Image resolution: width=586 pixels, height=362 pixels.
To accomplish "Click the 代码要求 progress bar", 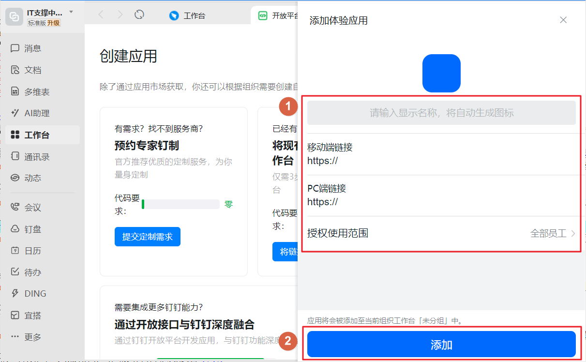I will pyautogui.click(x=181, y=204).
